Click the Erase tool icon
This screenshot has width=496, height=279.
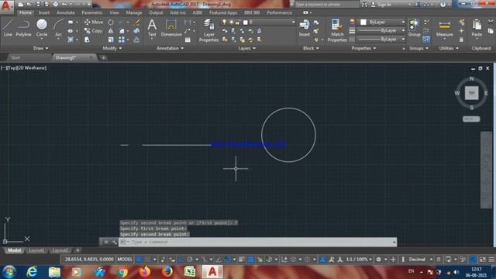pos(136,22)
